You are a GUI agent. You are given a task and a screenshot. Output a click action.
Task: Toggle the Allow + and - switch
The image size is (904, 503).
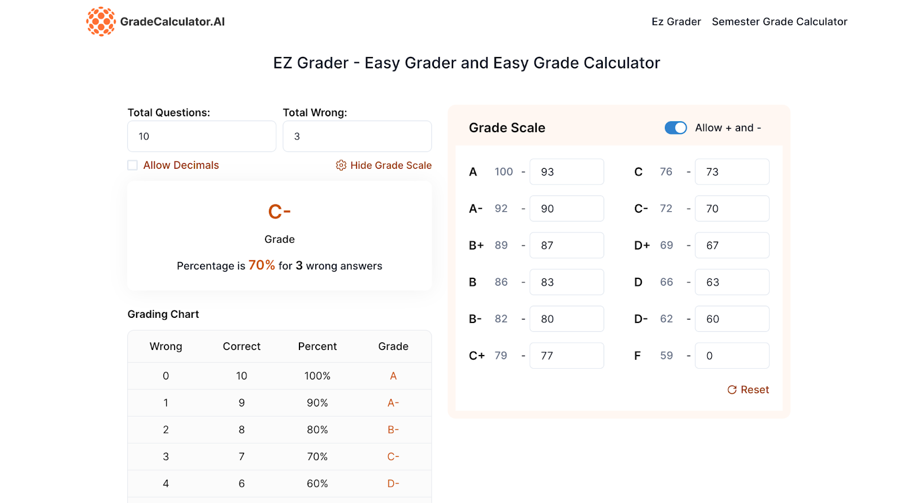point(676,128)
